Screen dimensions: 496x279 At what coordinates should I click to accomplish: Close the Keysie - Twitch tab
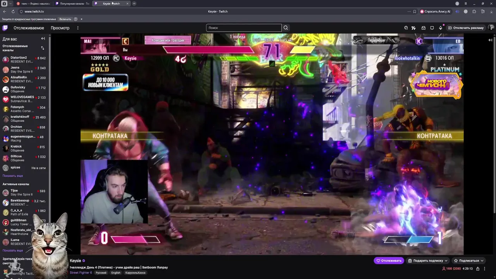[x=127, y=3]
